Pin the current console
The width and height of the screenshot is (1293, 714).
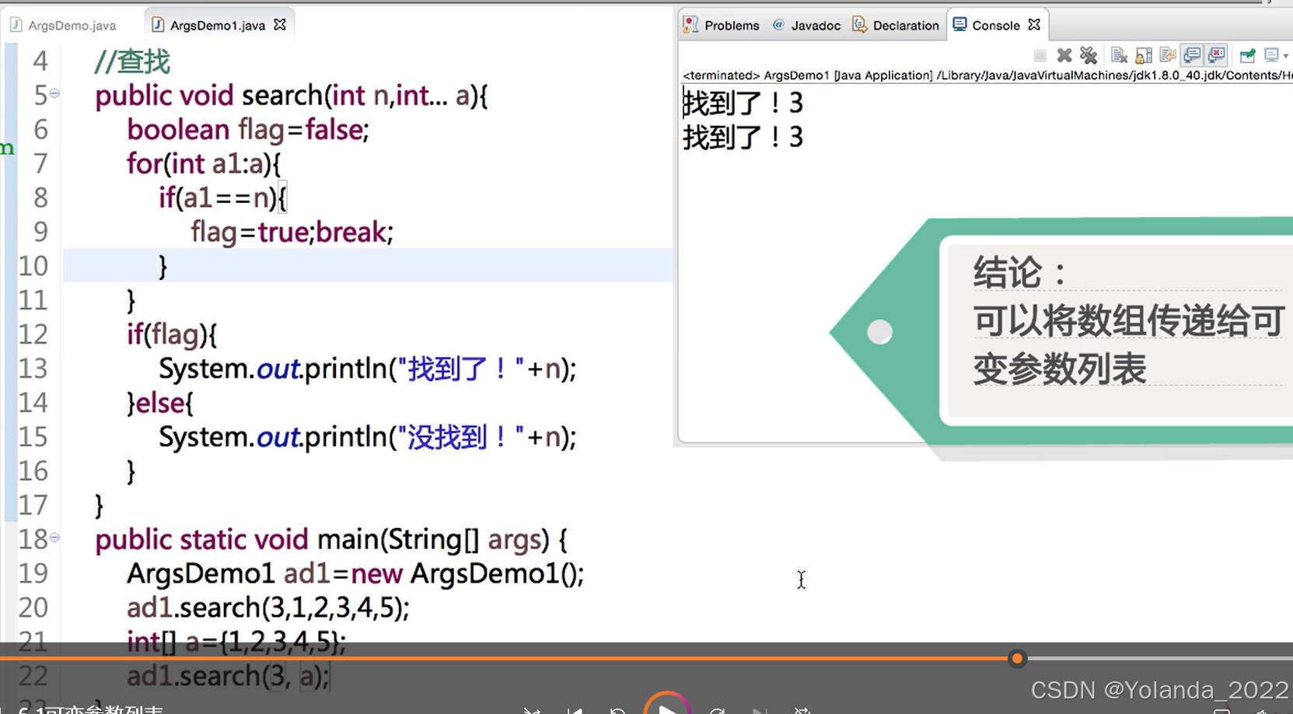click(1247, 55)
